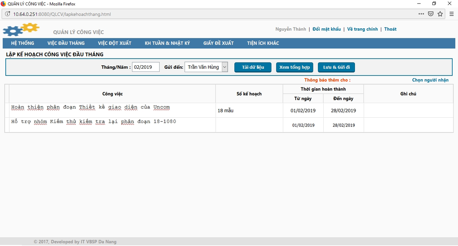Click the site information icon in address bar
This screenshot has width=458, height=246.
point(7,14)
